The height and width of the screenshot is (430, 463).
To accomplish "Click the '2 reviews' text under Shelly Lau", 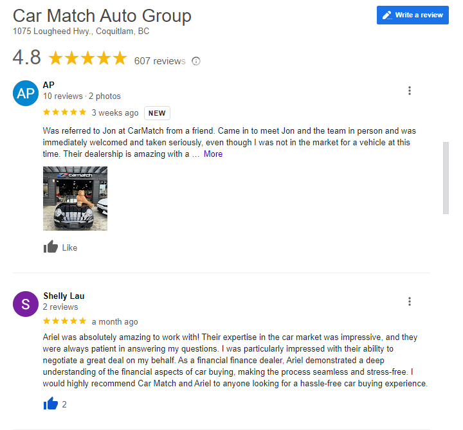I will tap(60, 307).
